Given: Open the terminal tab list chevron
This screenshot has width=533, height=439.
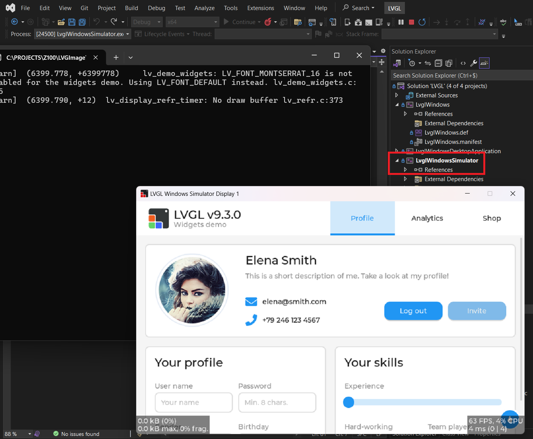Looking at the screenshot, I should pyautogui.click(x=130, y=57).
